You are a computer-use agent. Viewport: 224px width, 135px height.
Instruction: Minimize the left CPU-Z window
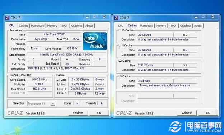tap(87, 17)
